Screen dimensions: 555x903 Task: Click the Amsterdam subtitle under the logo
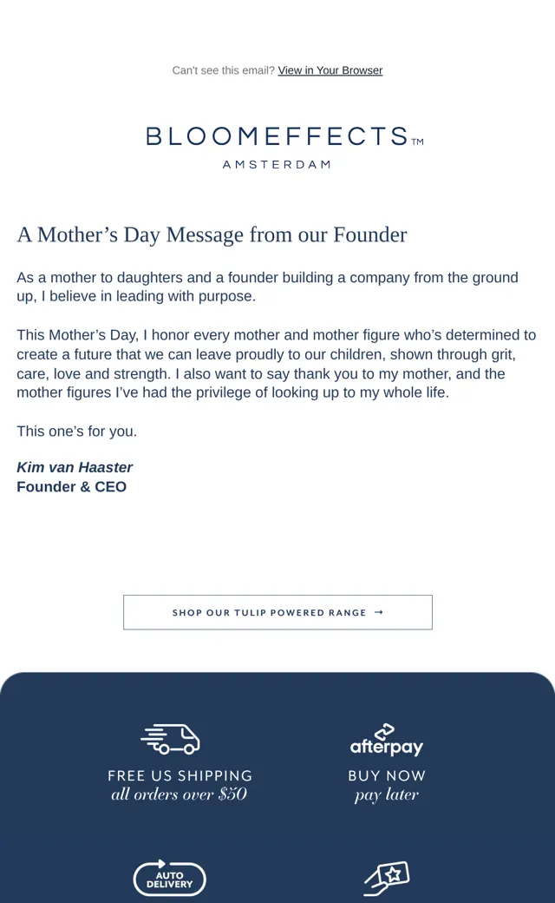[277, 165]
